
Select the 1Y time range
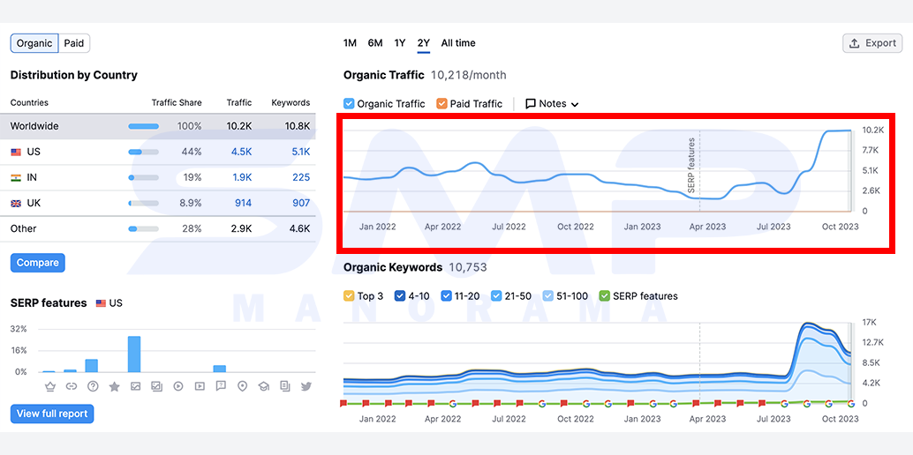399,43
